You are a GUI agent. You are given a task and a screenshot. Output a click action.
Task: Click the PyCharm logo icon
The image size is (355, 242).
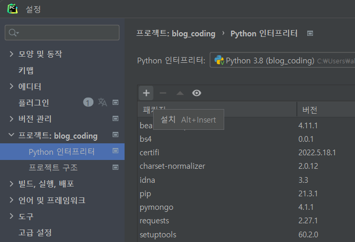point(12,9)
